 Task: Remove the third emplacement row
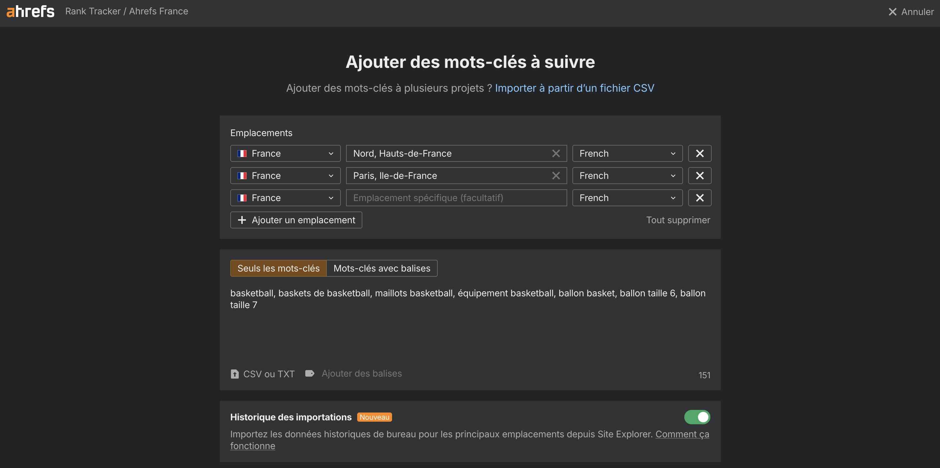tap(700, 197)
